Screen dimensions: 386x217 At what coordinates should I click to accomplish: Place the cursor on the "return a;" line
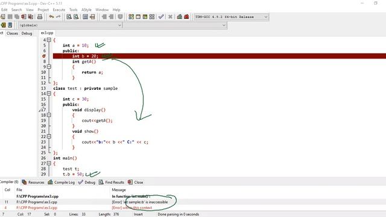92,72
